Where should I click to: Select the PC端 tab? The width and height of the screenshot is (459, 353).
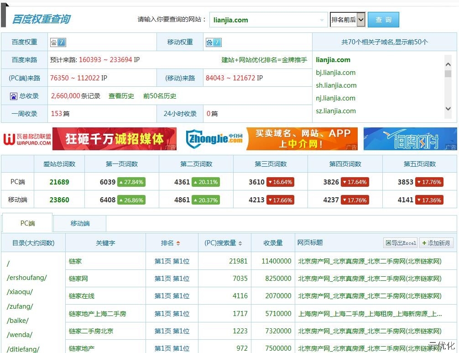click(27, 223)
